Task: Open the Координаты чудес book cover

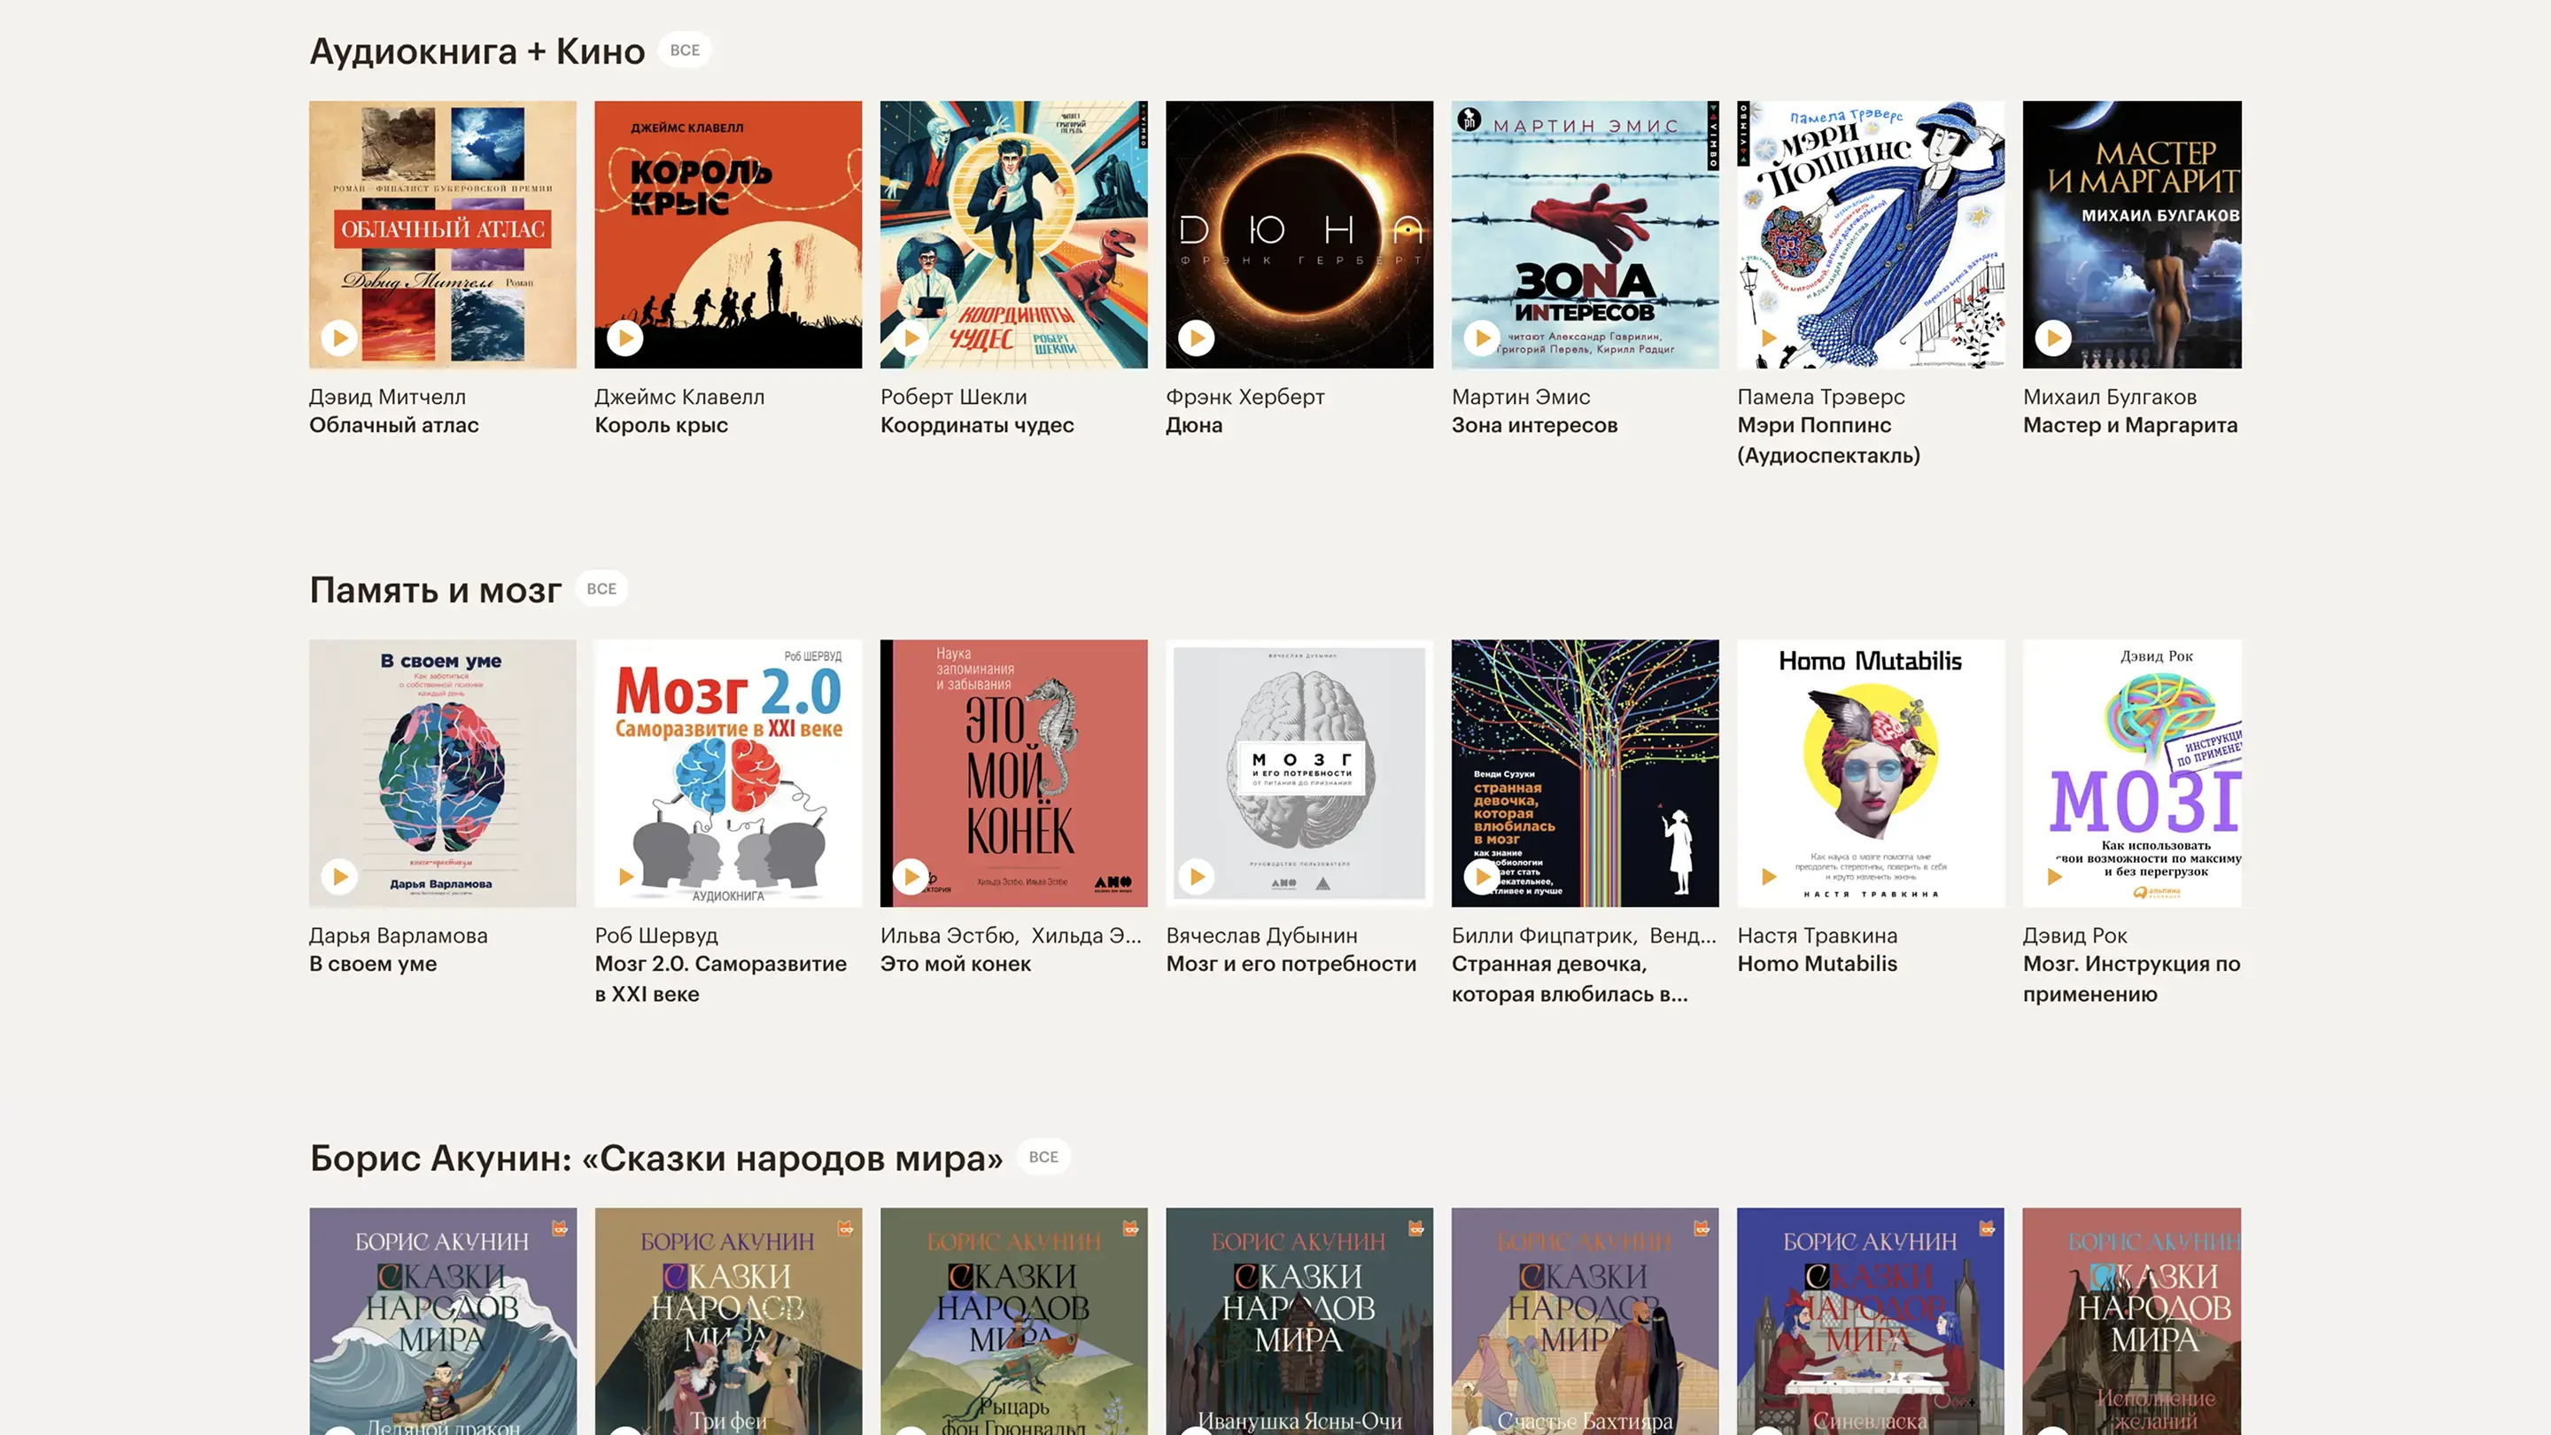Action: click(x=1013, y=235)
